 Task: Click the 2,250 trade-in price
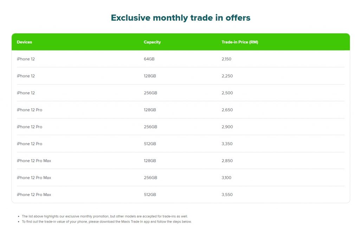pos(227,76)
